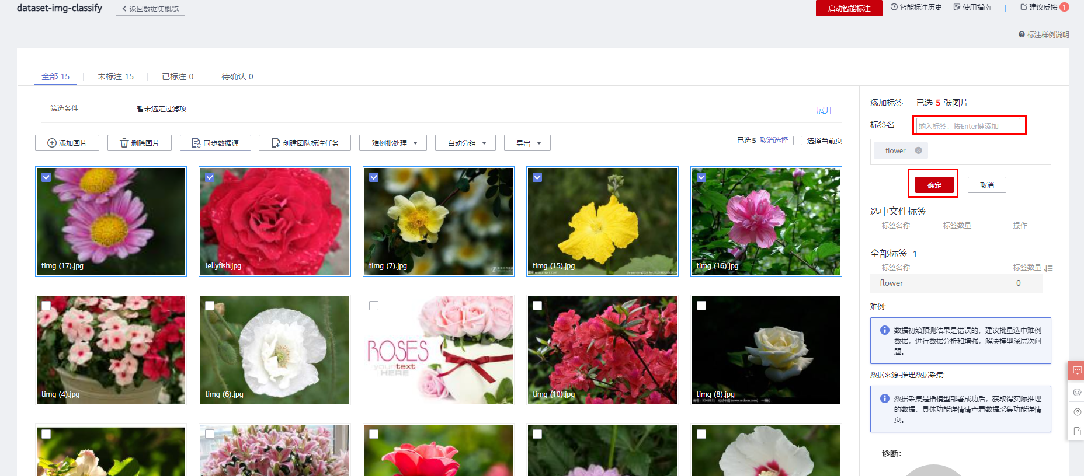Open the 智能标注历史 link

click(916, 8)
